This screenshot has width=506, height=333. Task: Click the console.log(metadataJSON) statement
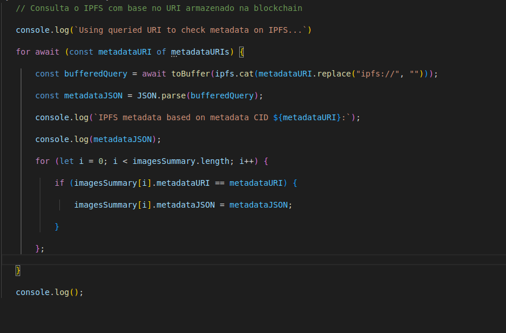tap(98, 139)
